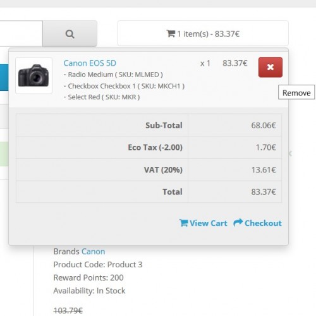The height and width of the screenshot is (316, 316).
Task: Click the Product Code: Product 3 text
Action: pyautogui.click(x=98, y=265)
